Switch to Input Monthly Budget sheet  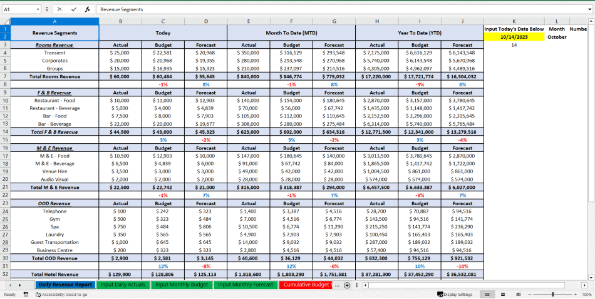[182, 285]
